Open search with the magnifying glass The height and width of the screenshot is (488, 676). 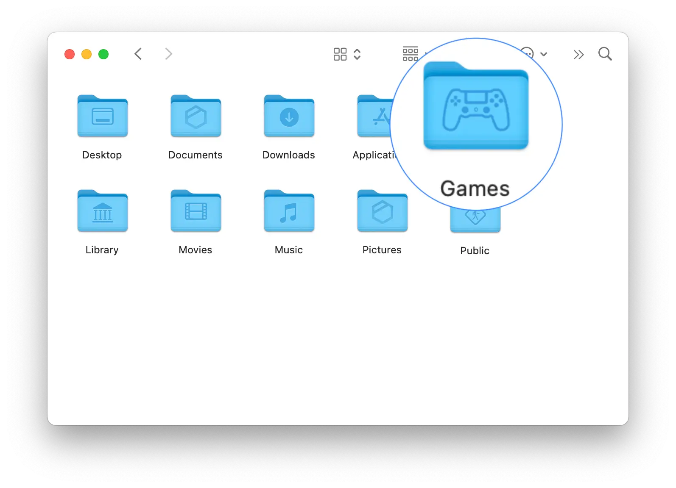pyautogui.click(x=605, y=54)
